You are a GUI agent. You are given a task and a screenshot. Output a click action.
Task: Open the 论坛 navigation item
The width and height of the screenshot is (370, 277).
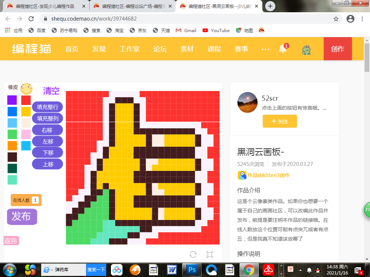point(160,49)
